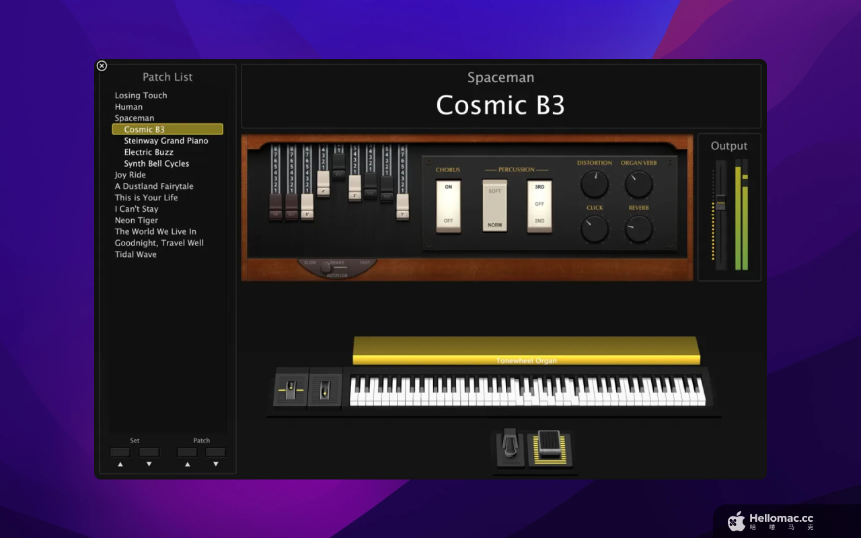The width and height of the screenshot is (861, 538).
Task: Select the Human set
Action: [128, 107]
